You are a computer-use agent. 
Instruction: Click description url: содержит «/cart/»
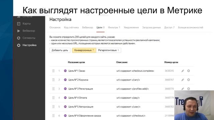(x=128, y=80)
